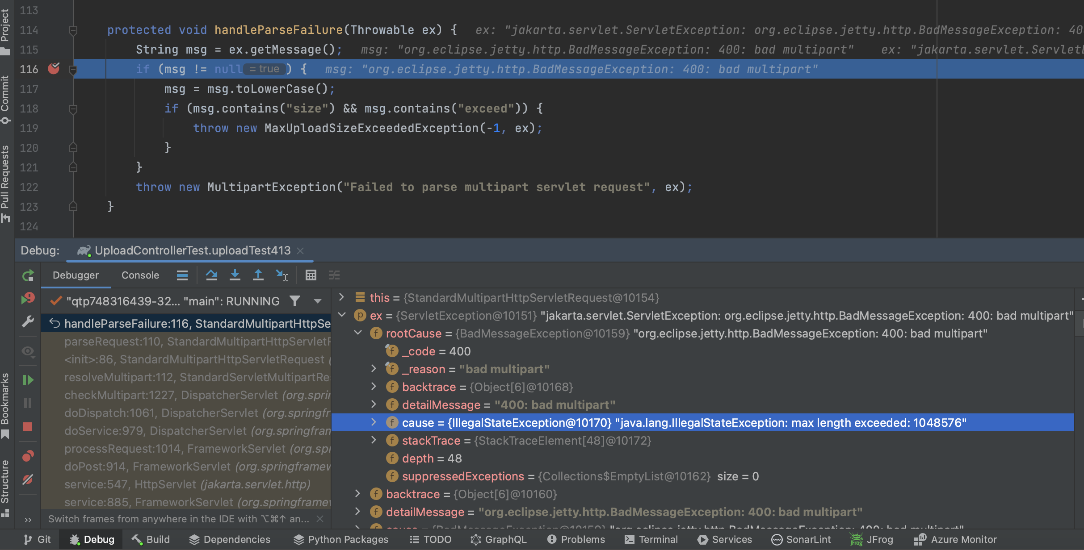Open Evaluate Expression calculator icon
The height and width of the screenshot is (550, 1084).
coord(311,275)
